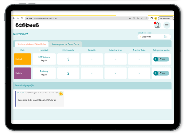Toggle the browser side panel icon
The image size is (185, 135).
point(151,18)
